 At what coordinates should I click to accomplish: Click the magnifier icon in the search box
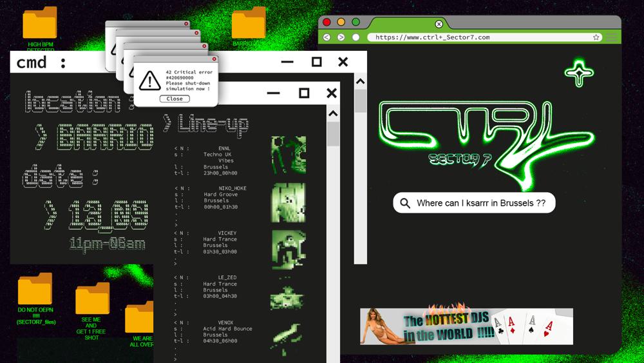point(405,203)
